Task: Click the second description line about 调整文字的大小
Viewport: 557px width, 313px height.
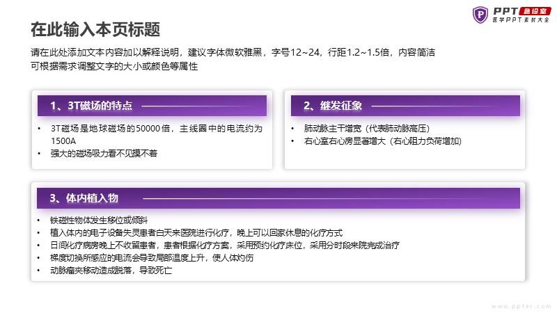Action: [x=115, y=67]
